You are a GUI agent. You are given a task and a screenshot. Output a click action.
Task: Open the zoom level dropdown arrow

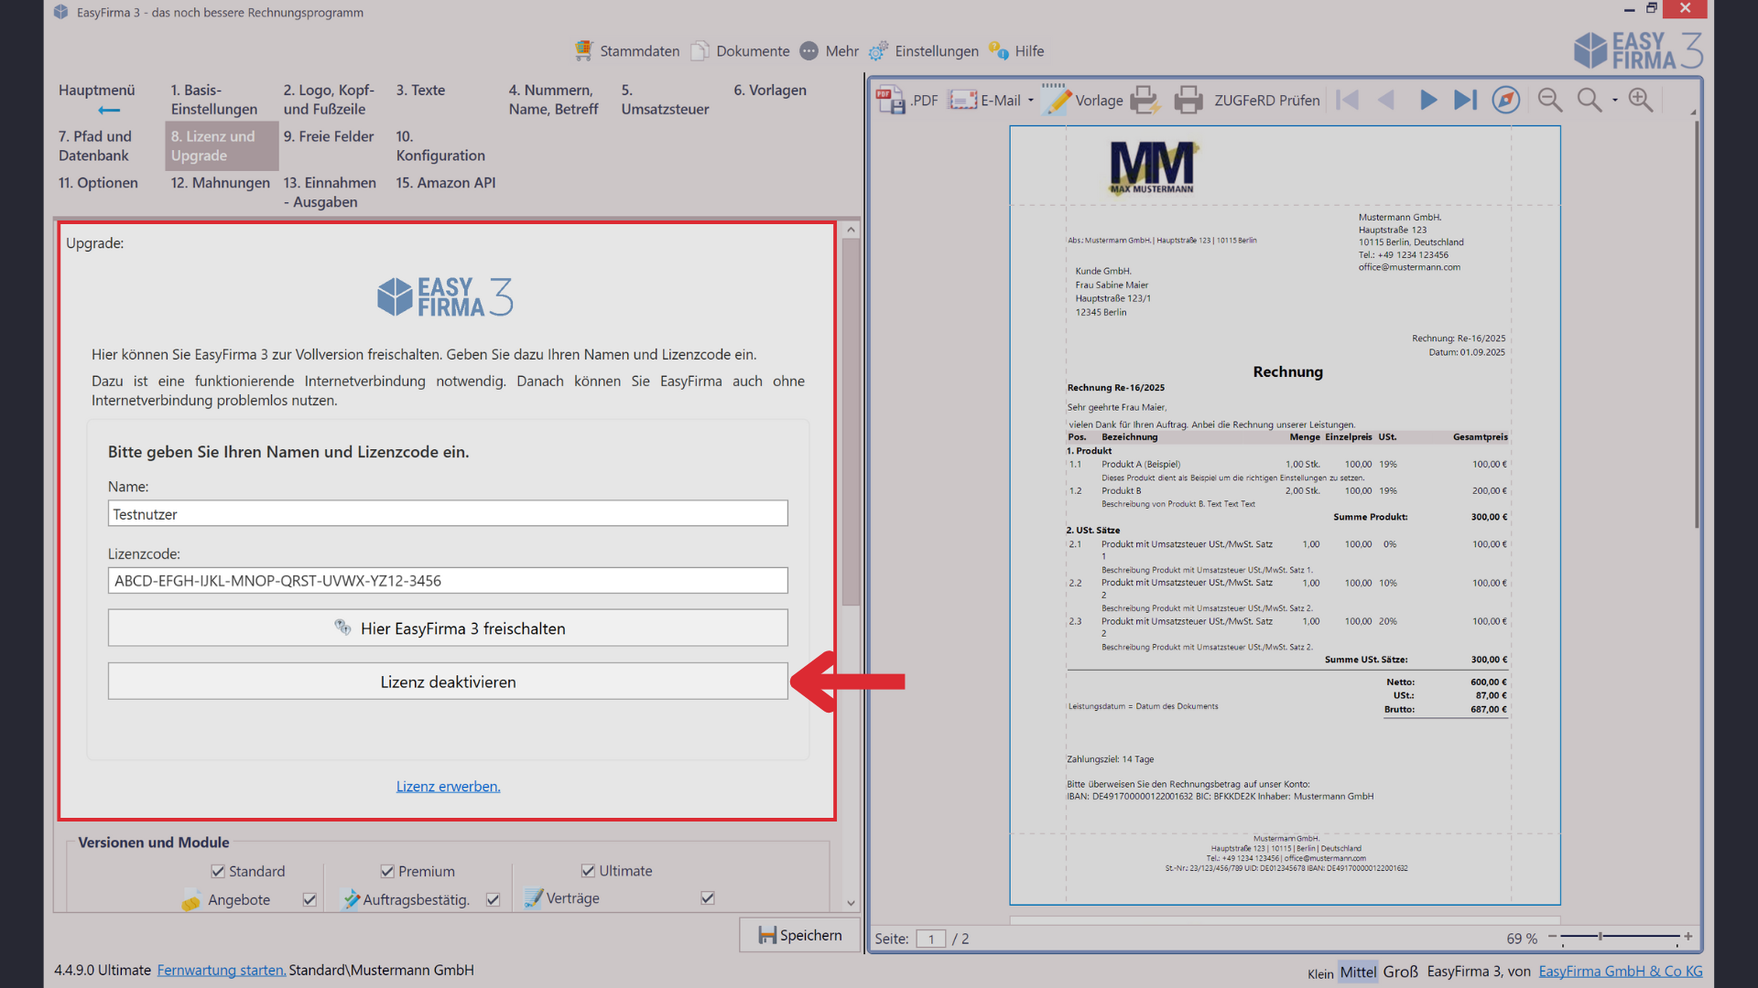pos(1615,101)
